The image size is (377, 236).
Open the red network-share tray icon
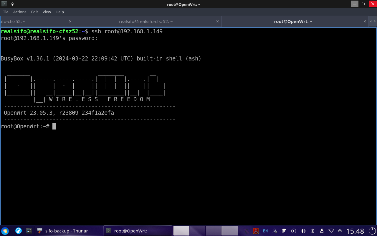[x=256, y=231]
